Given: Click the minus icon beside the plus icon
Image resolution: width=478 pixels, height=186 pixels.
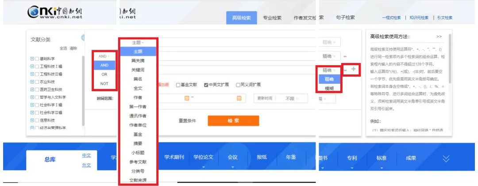Looking at the screenshot, I should point(345,70).
